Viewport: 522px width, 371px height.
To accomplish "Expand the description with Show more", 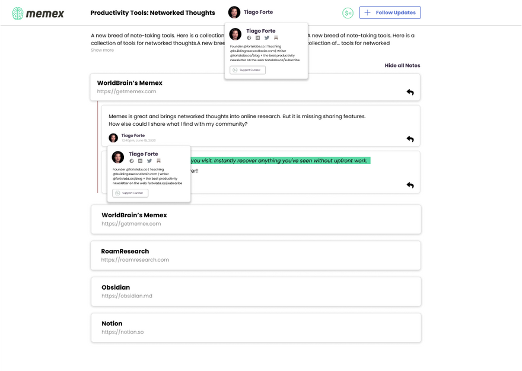I will (x=102, y=50).
